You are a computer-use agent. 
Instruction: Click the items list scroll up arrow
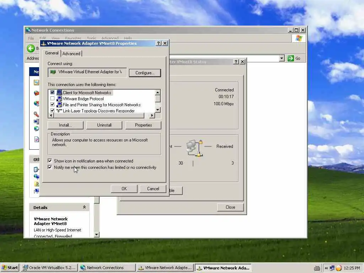158,92
